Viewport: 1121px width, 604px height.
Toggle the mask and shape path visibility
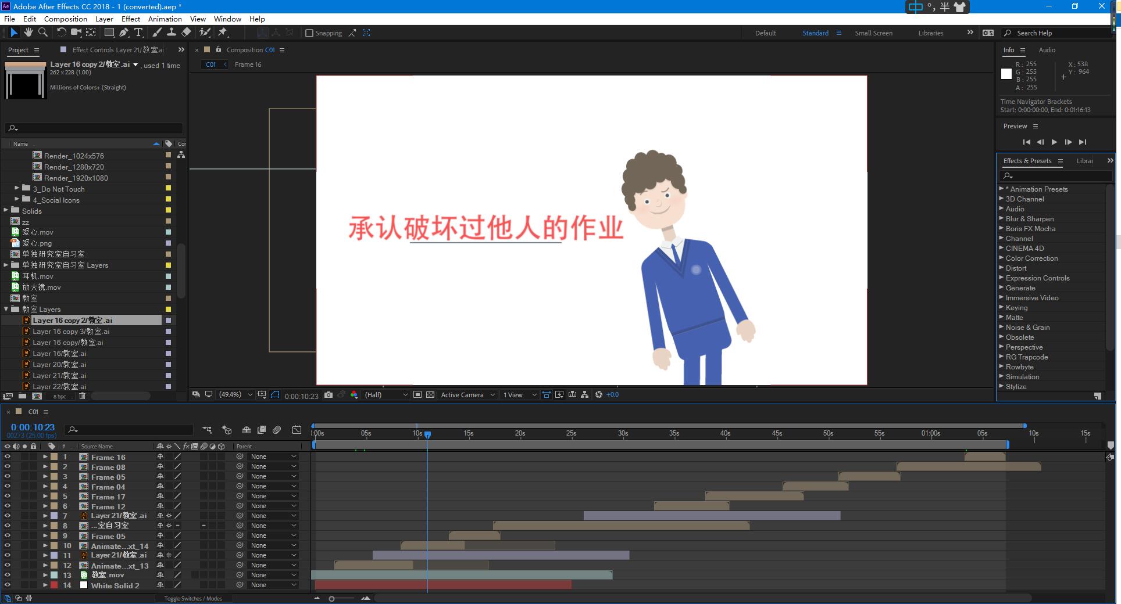(x=275, y=395)
